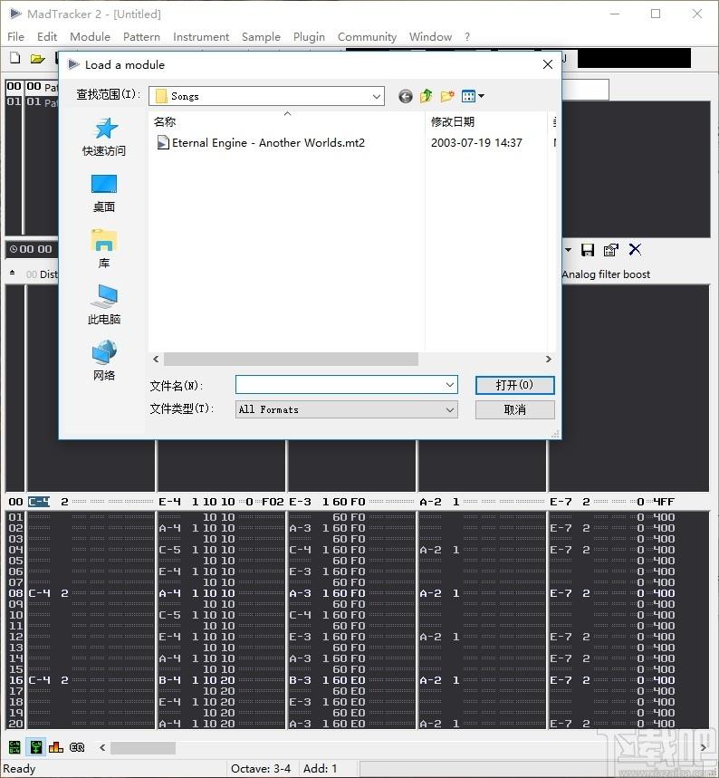Expand the file name dropdown arrow
The width and height of the screenshot is (719, 778).
click(x=449, y=385)
